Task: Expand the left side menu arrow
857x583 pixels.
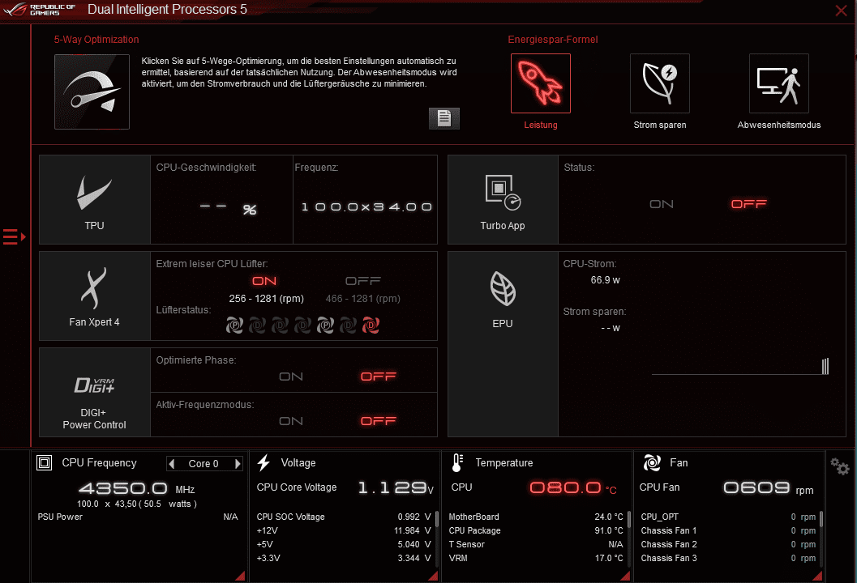Action: pyautogui.click(x=15, y=237)
